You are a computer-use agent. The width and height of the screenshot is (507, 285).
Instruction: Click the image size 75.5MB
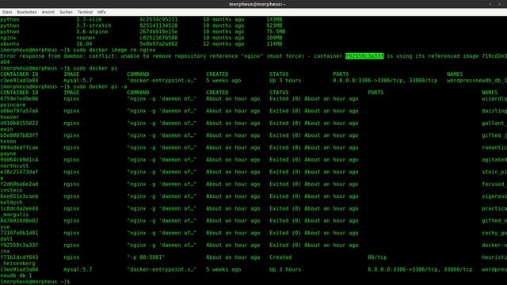pos(276,32)
